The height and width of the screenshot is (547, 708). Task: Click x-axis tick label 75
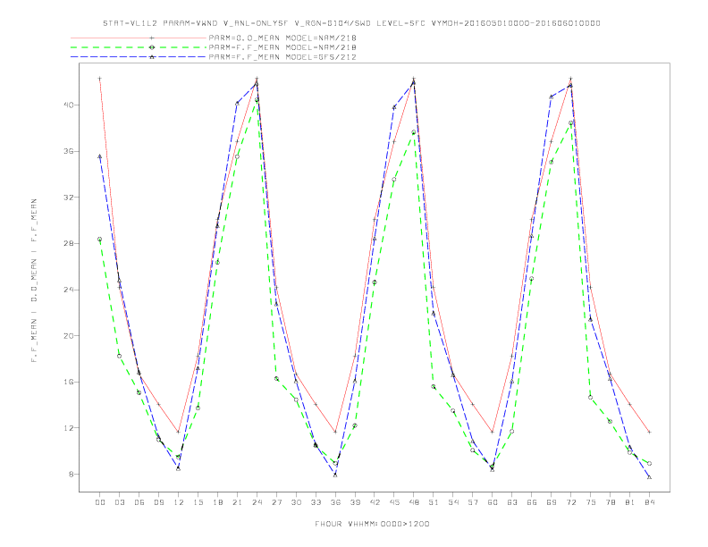(x=591, y=502)
